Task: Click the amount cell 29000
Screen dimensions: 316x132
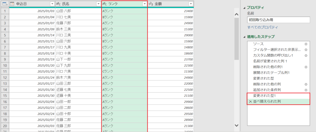Action: 171,35
